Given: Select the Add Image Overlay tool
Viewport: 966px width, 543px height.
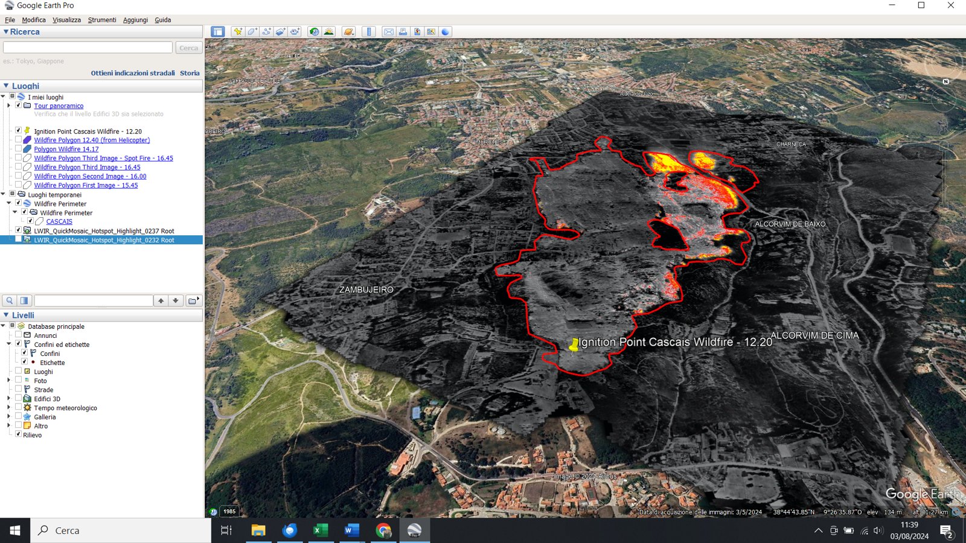Looking at the screenshot, I should point(280,32).
